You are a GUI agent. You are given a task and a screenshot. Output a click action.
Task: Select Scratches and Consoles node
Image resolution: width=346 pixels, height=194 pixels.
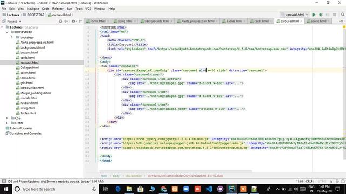[25, 133]
